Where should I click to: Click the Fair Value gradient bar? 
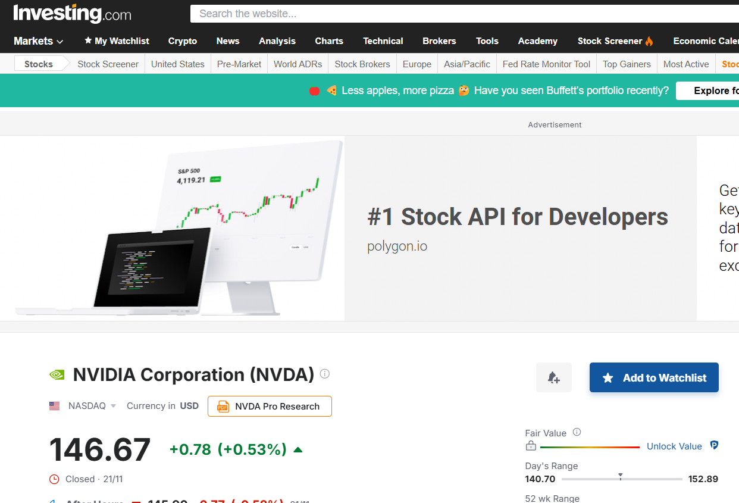pos(590,447)
